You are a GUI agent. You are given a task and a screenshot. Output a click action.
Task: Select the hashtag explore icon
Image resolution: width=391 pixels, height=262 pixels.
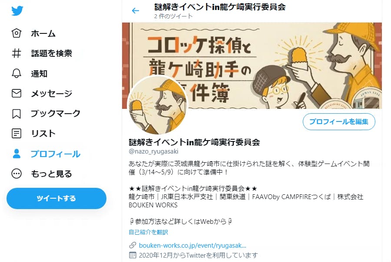click(17, 53)
